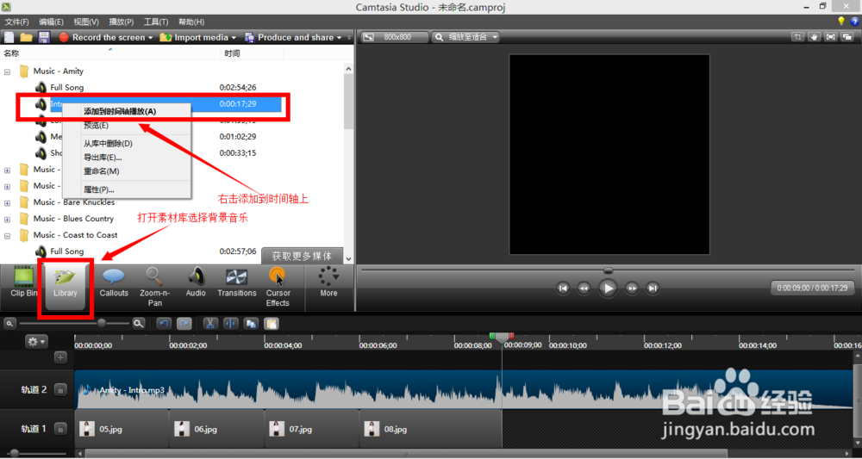Detach the preview window
Viewport: 862px width, 459px height.
[x=846, y=37]
